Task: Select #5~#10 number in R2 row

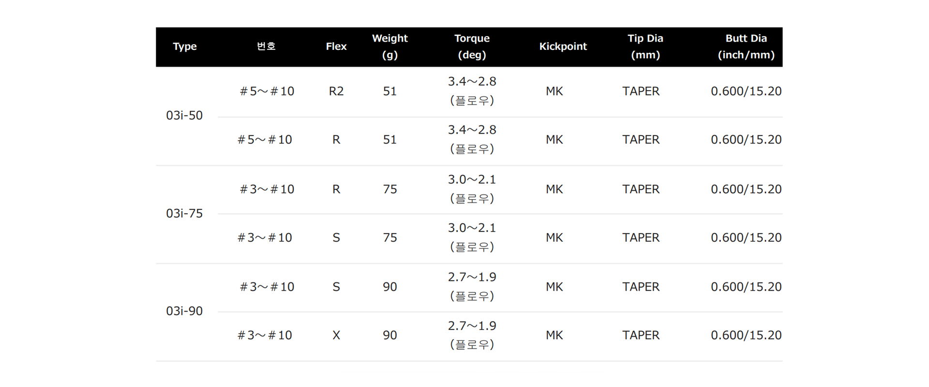Action: pos(267,91)
